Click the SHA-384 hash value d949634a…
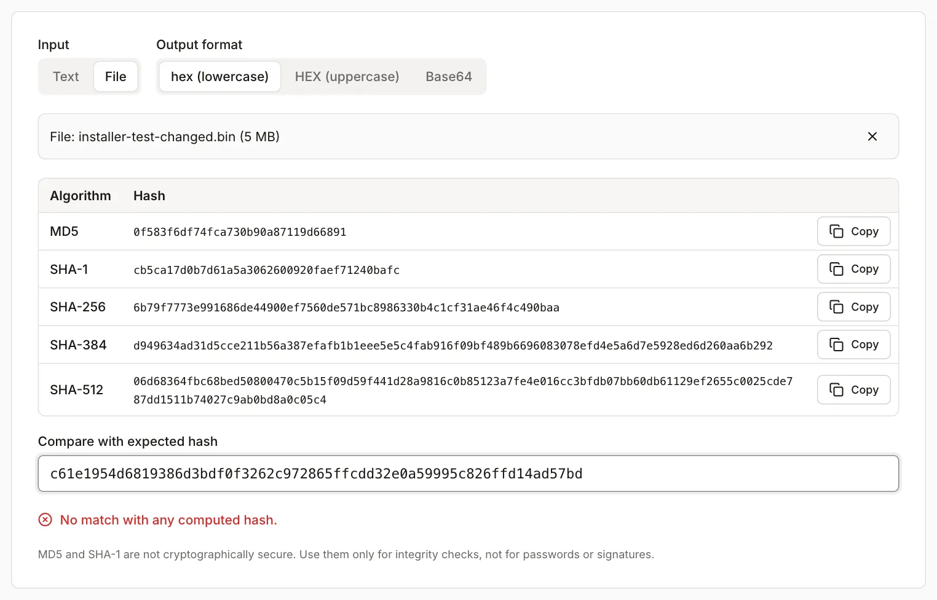Image resolution: width=937 pixels, height=600 pixels. pyautogui.click(x=453, y=346)
